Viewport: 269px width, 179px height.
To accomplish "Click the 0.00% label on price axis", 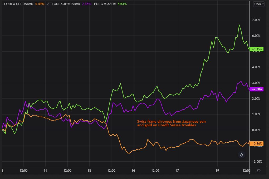I will tap(256, 130).
